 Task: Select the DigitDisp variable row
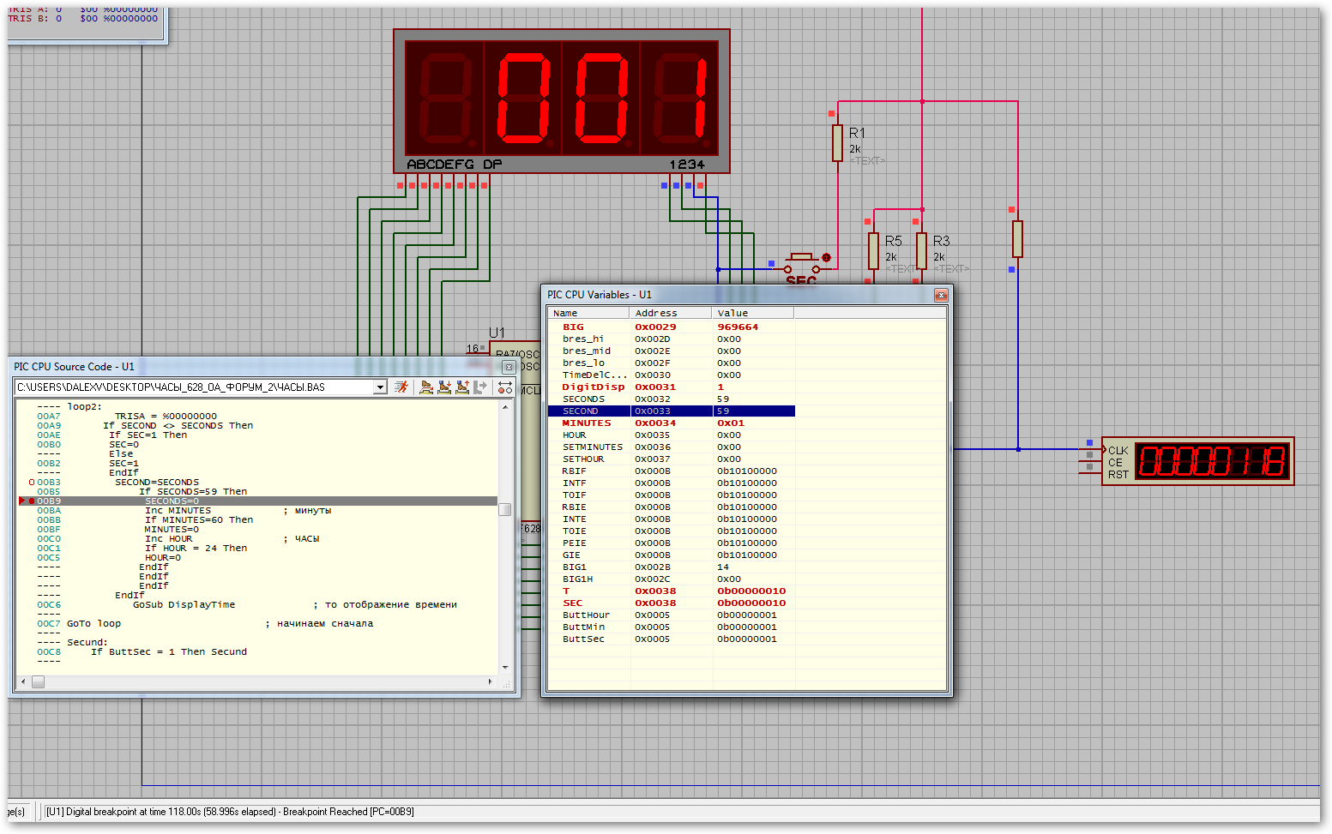pyautogui.click(x=672, y=387)
